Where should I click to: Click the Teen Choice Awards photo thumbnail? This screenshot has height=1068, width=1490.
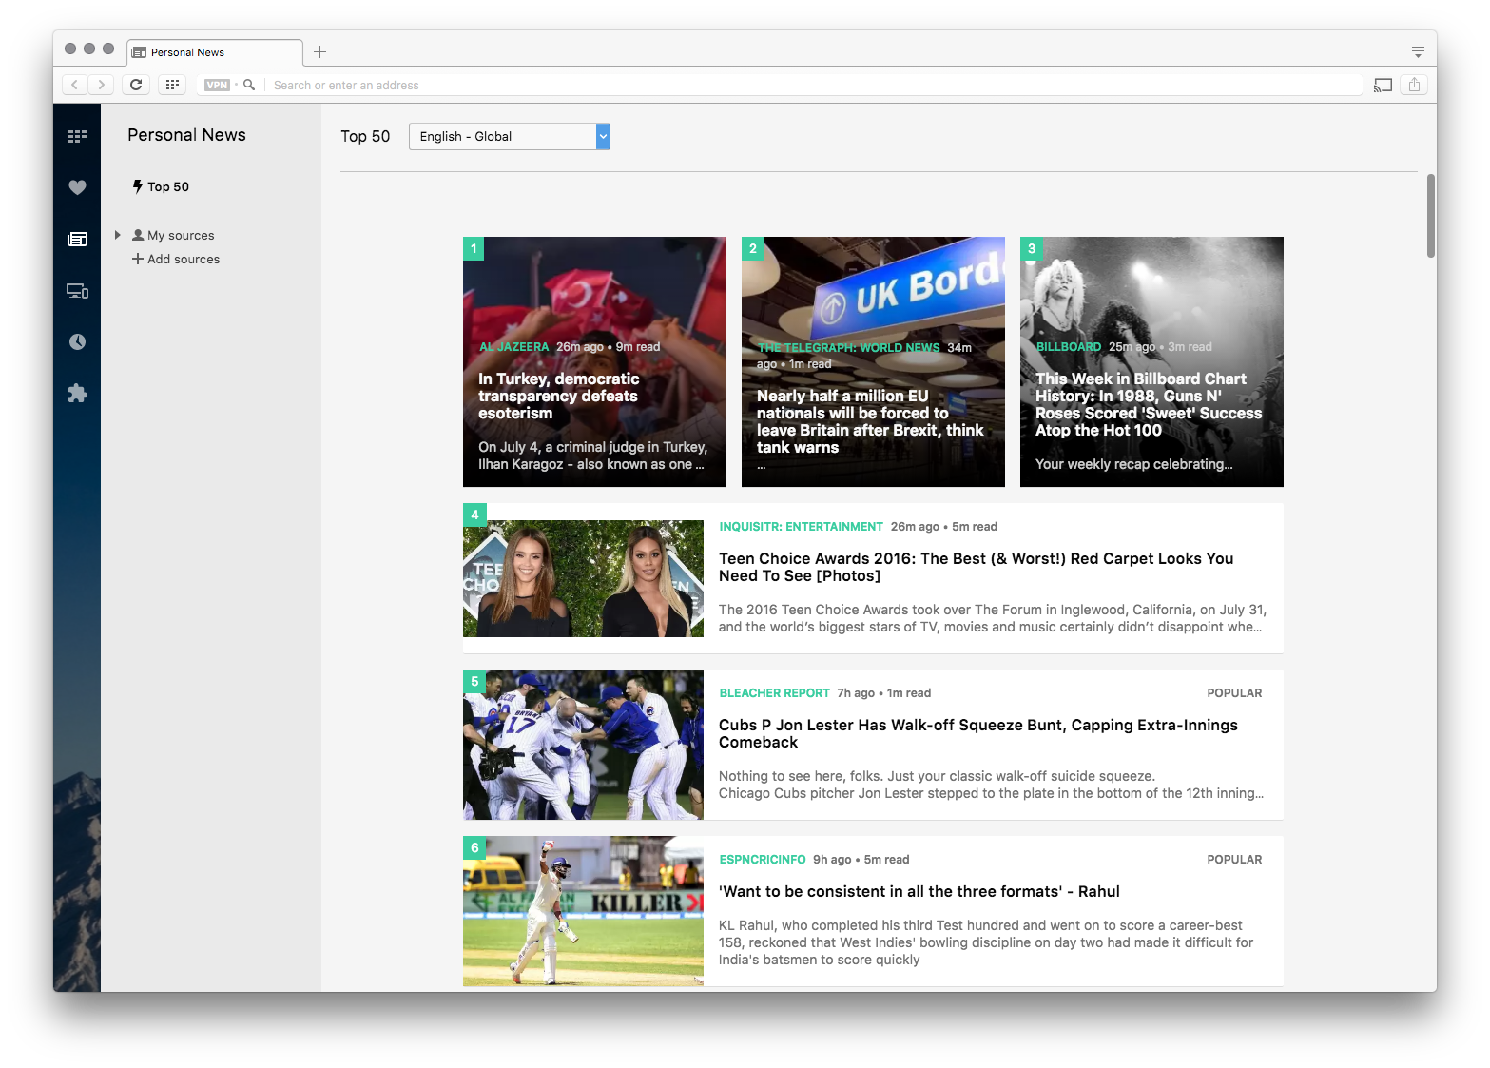point(583,578)
